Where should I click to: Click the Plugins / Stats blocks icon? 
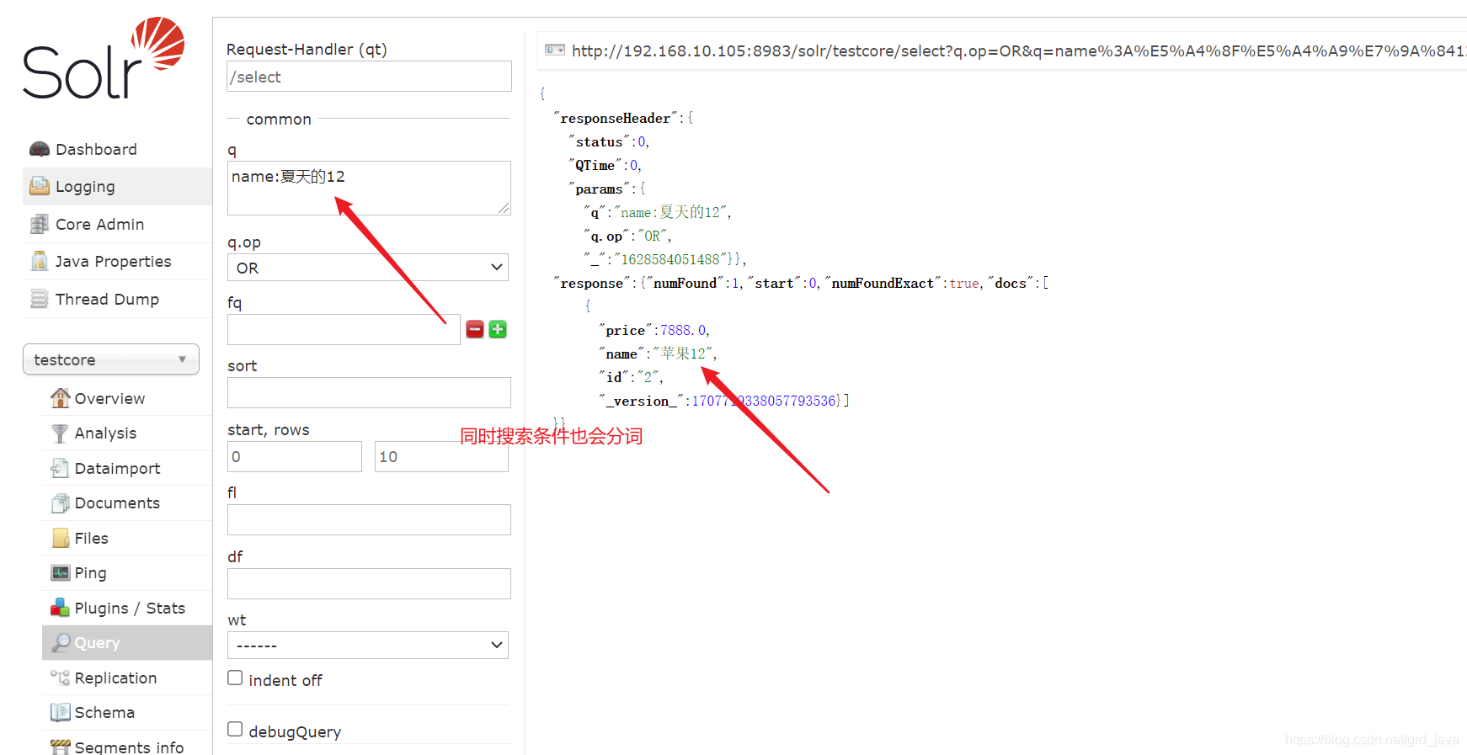point(60,608)
